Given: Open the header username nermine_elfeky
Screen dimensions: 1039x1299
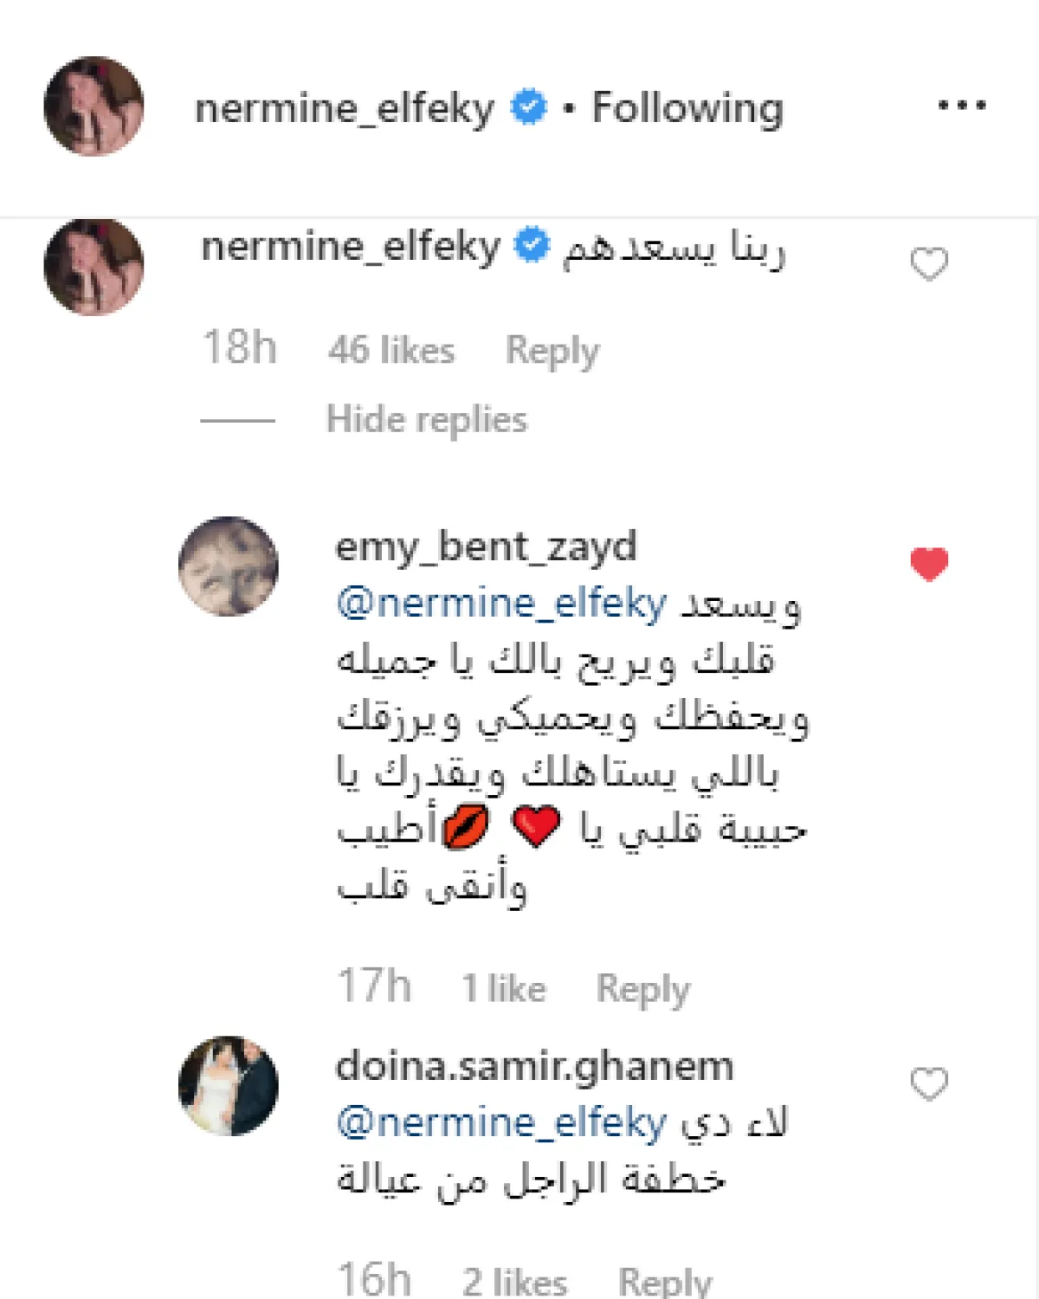Looking at the screenshot, I should 345,109.
